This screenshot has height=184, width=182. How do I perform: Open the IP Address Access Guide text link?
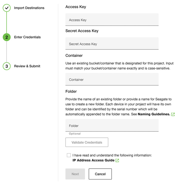coord(93,160)
